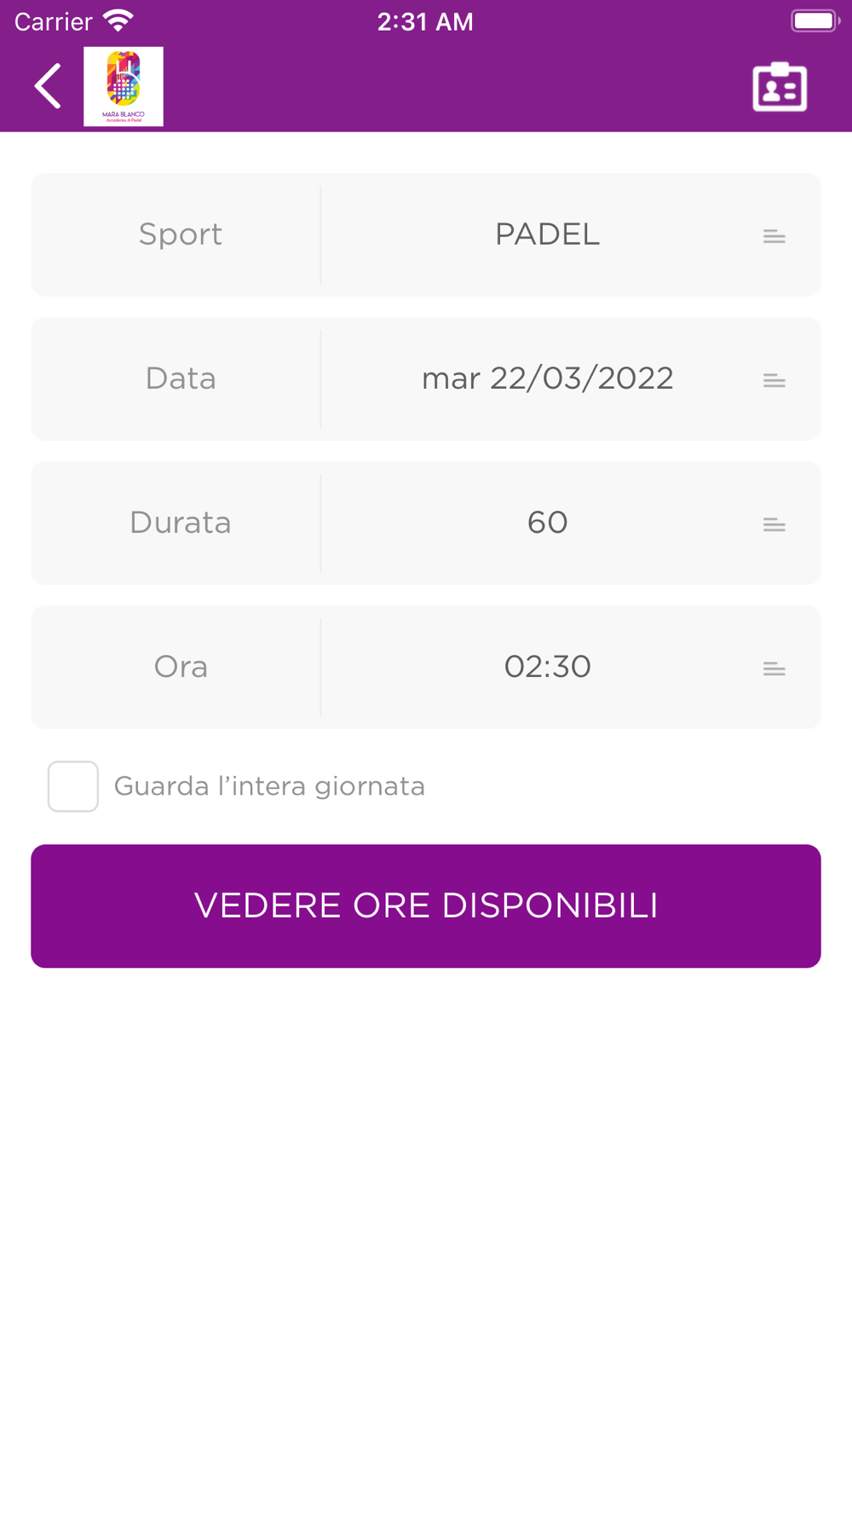Image resolution: width=852 pixels, height=1516 pixels.
Task: Tap the battery icon in status bar
Action: point(814,20)
